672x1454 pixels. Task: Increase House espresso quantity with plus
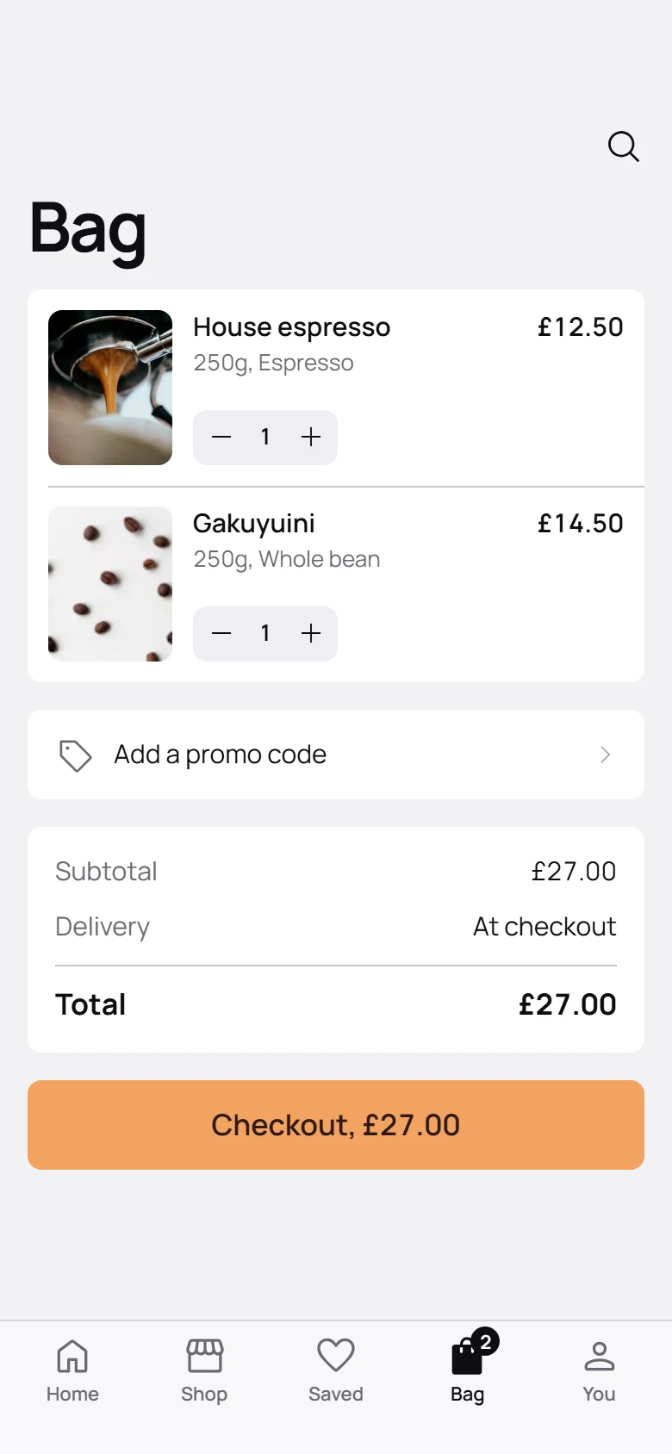pyautogui.click(x=311, y=438)
